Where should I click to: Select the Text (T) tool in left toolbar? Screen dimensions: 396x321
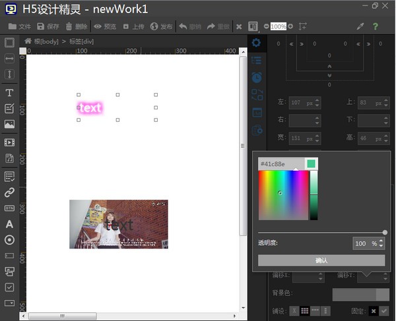click(x=9, y=93)
